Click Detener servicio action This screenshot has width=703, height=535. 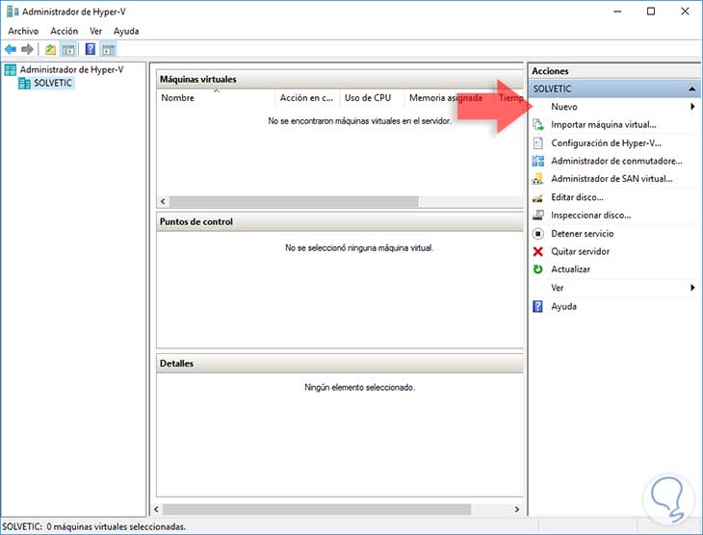click(x=583, y=234)
